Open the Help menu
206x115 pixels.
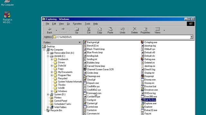tap(96, 24)
